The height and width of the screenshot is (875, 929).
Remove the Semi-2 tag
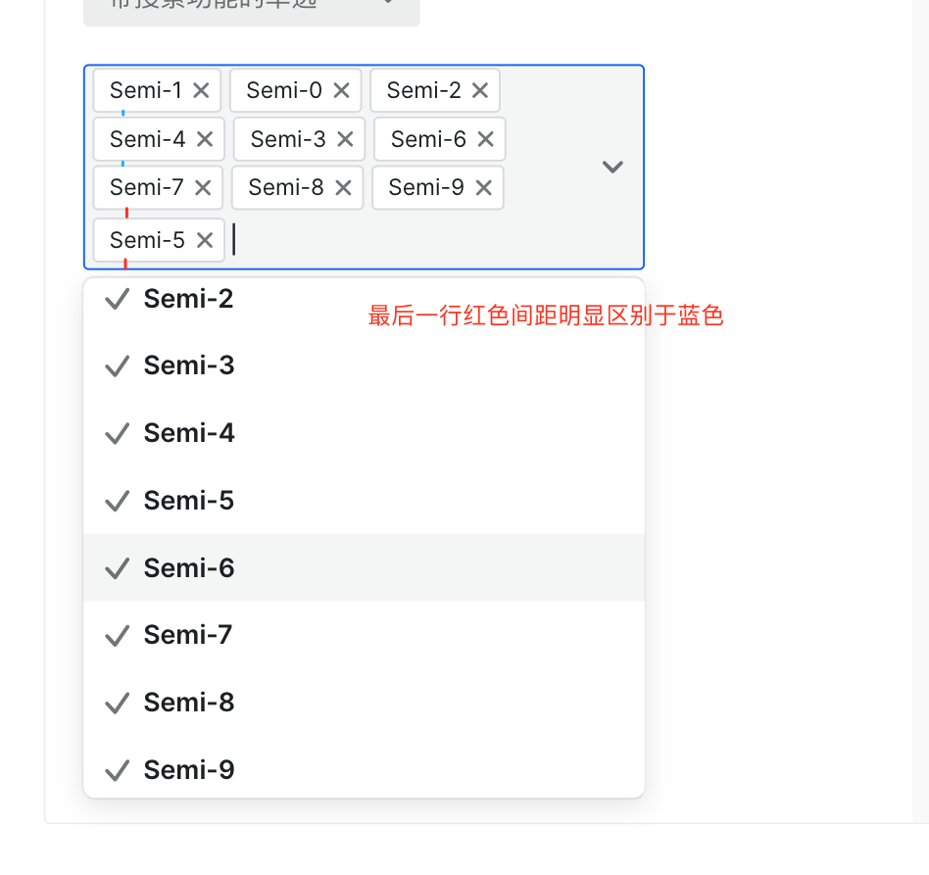click(480, 90)
